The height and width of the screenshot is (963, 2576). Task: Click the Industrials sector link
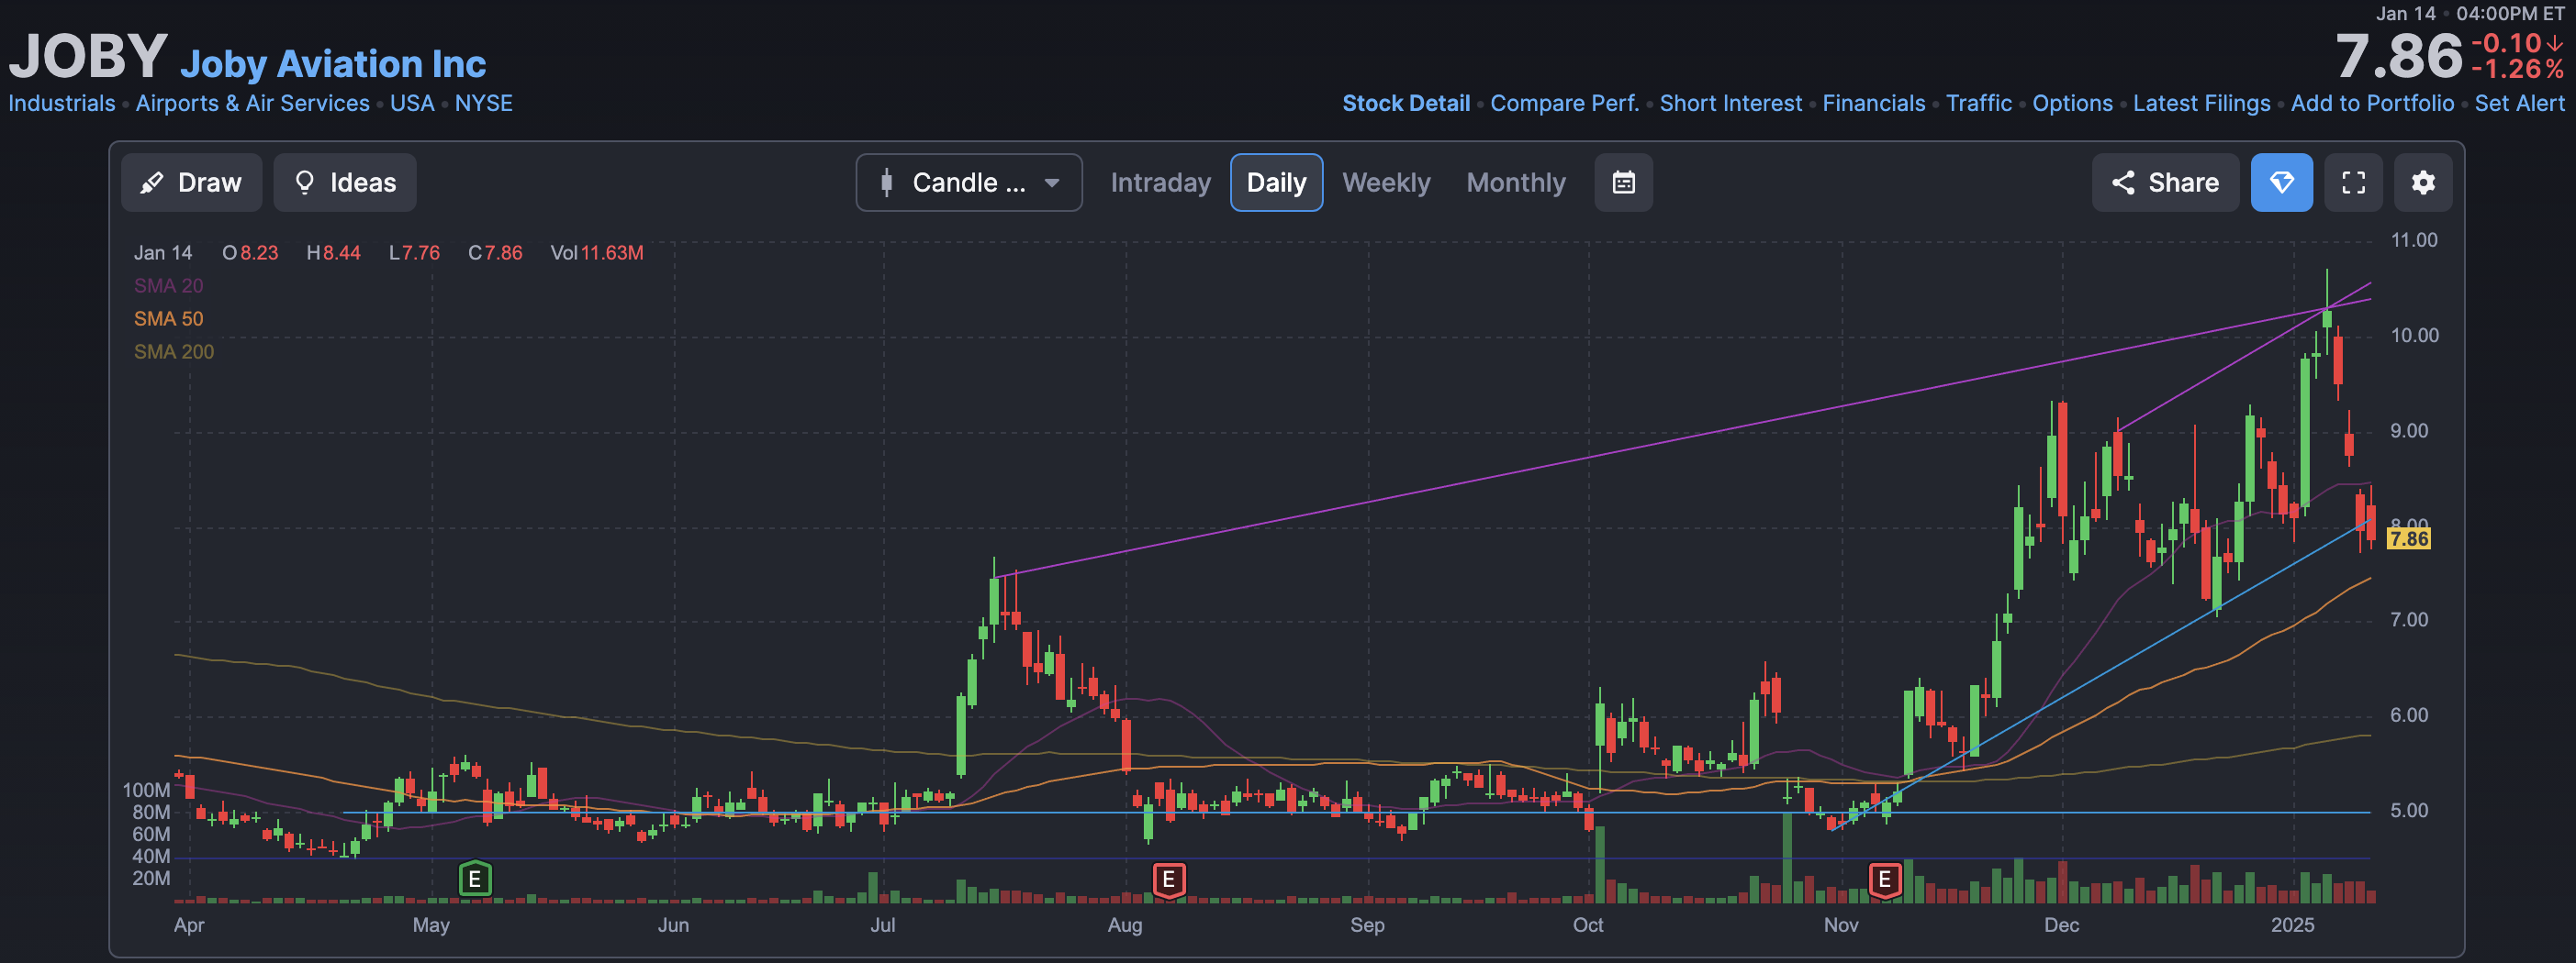click(62, 104)
